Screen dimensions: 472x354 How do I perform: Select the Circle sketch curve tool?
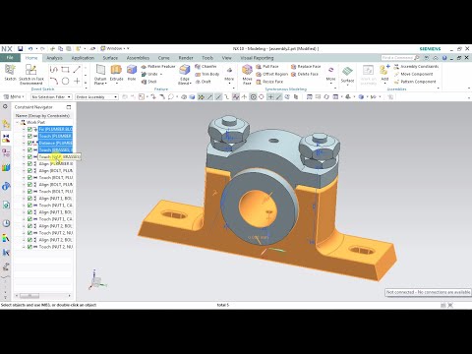coord(65,81)
